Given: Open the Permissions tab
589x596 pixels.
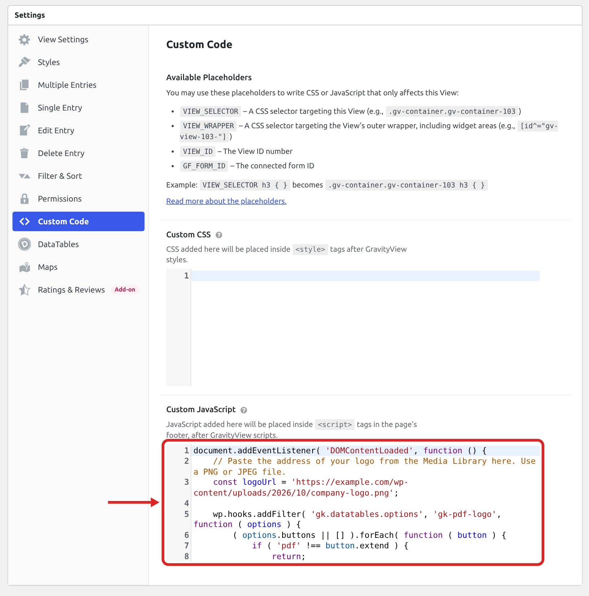Looking at the screenshot, I should point(78,199).
